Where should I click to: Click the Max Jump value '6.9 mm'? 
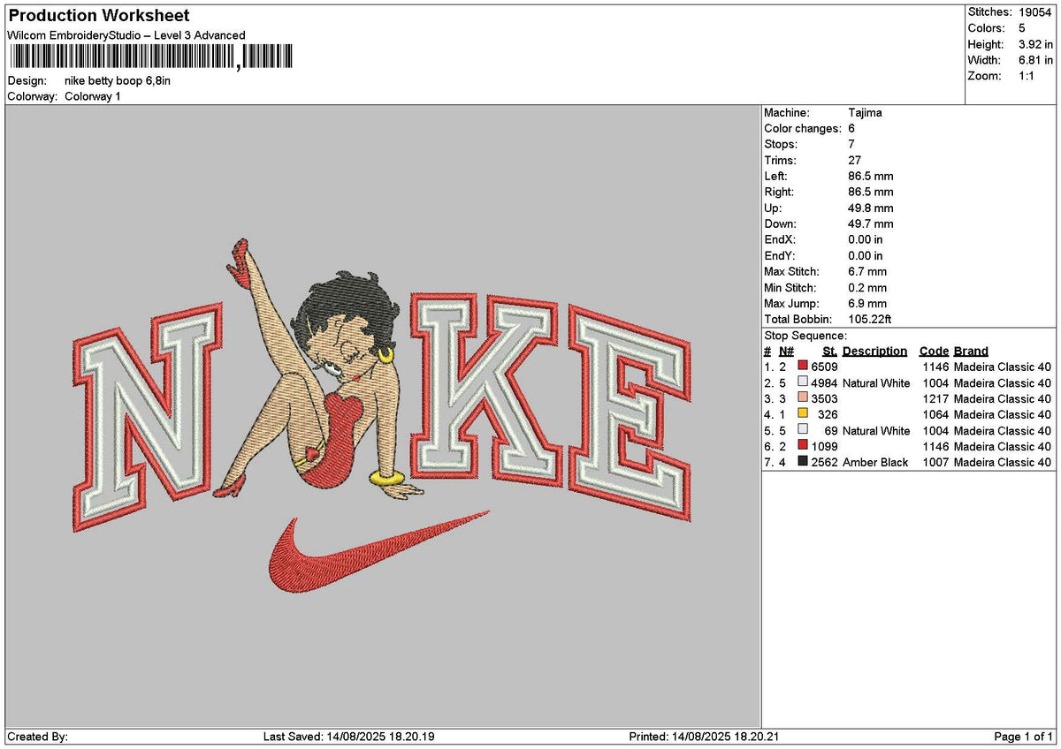pos(867,303)
